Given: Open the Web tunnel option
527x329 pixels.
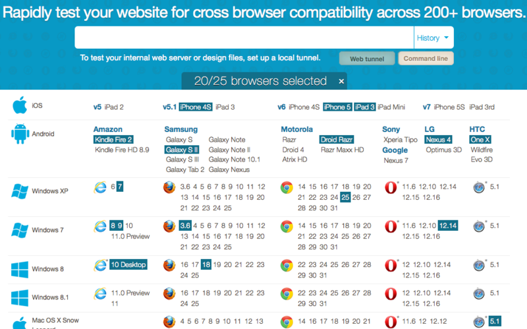Looking at the screenshot, I should (x=367, y=59).
